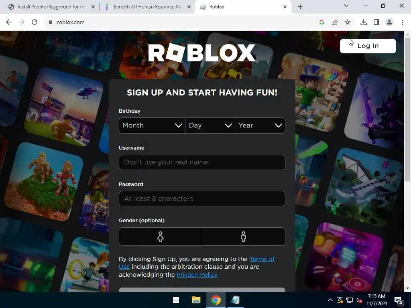The height and width of the screenshot is (308, 411).
Task: Click the Google icon in address bar
Action: (322, 22)
